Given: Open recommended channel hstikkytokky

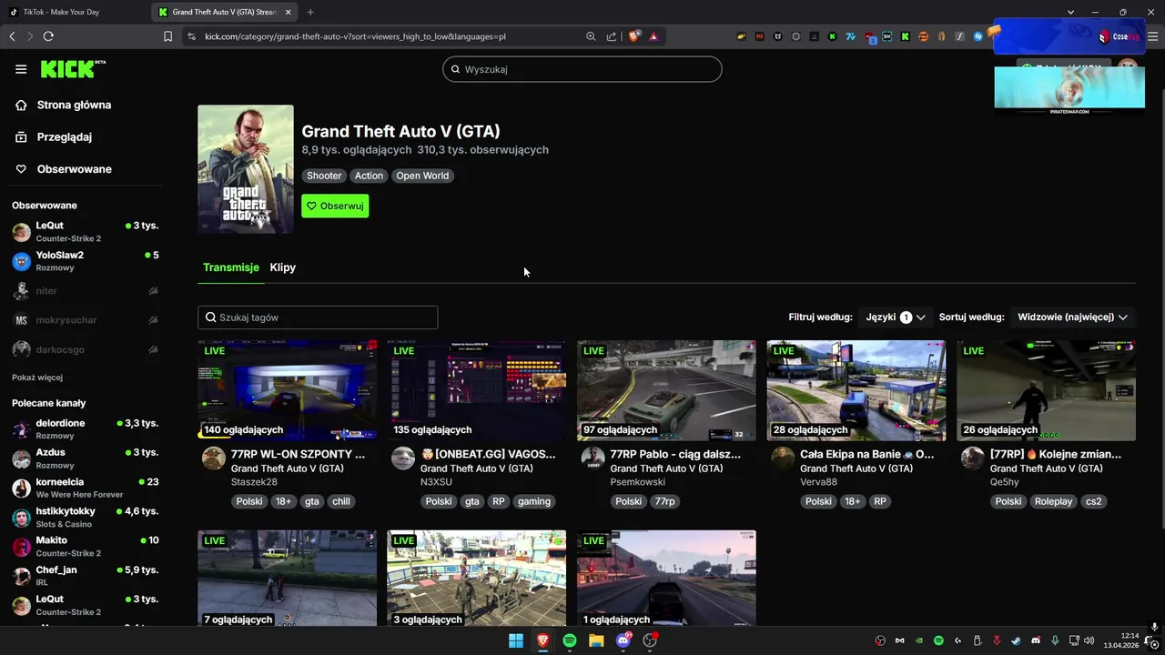Looking at the screenshot, I should (x=86, y=517).
